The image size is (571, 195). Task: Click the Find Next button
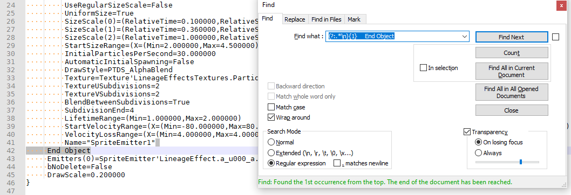[x=512, y=37]
